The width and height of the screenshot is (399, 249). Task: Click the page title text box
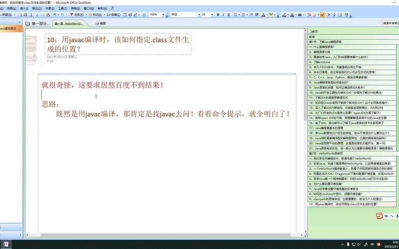pyautogui.click(x=118, y=44)
